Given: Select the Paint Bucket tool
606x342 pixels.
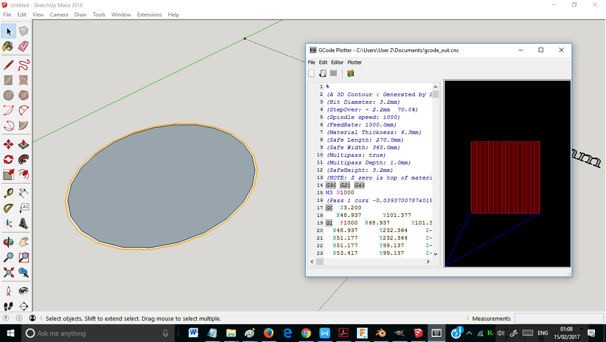Looking at the screenshot, I should (x=8, y=46).
